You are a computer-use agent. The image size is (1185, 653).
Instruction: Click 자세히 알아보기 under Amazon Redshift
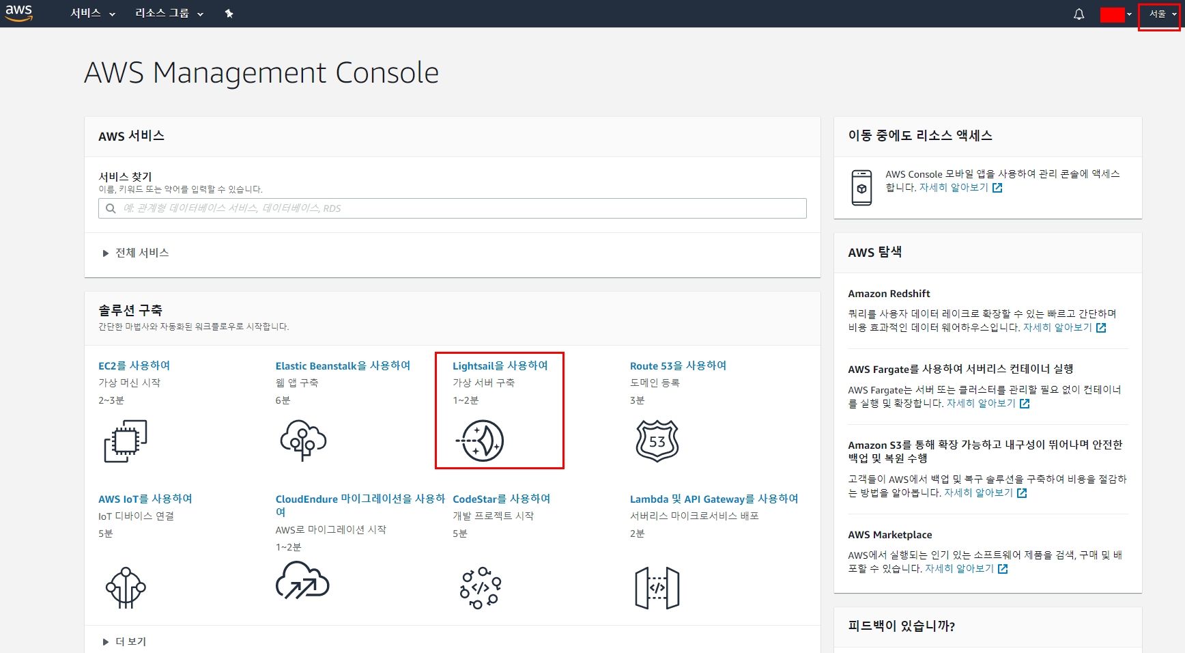tap(1057, 327)
